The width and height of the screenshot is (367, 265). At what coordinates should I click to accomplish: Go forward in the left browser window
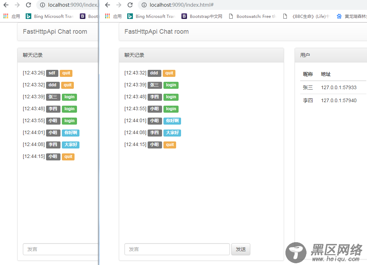click(17, 5)
